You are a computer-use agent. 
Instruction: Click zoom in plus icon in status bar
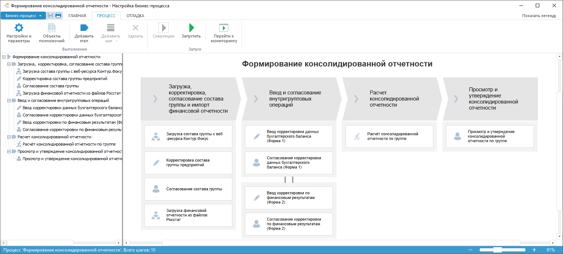pyautogui.click(x=534, y=250)
